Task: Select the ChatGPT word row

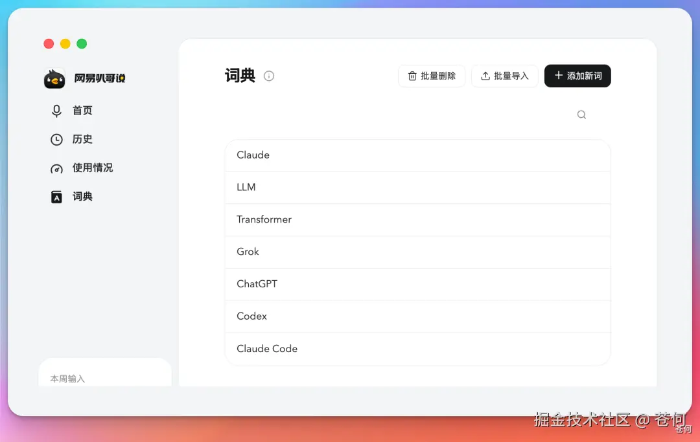Action: [x=417, y=284]
